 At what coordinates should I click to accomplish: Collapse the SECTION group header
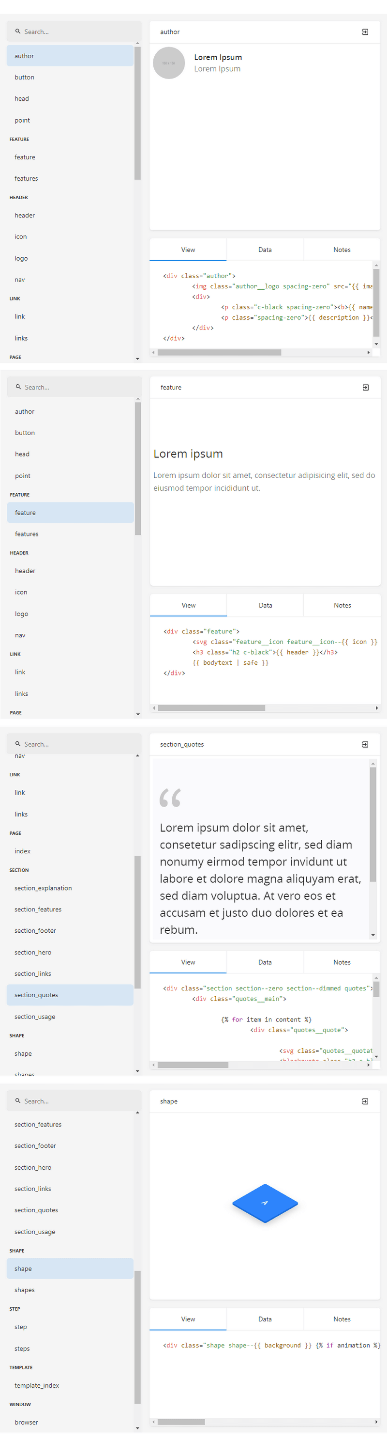pos(19,870)
